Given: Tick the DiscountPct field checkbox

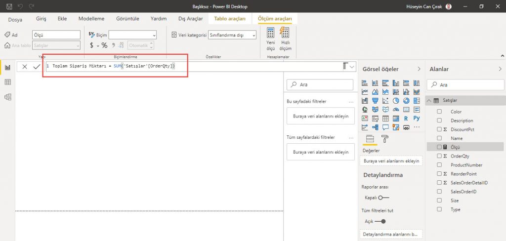Looking at the screenshot, I should (x=439, y=129).
